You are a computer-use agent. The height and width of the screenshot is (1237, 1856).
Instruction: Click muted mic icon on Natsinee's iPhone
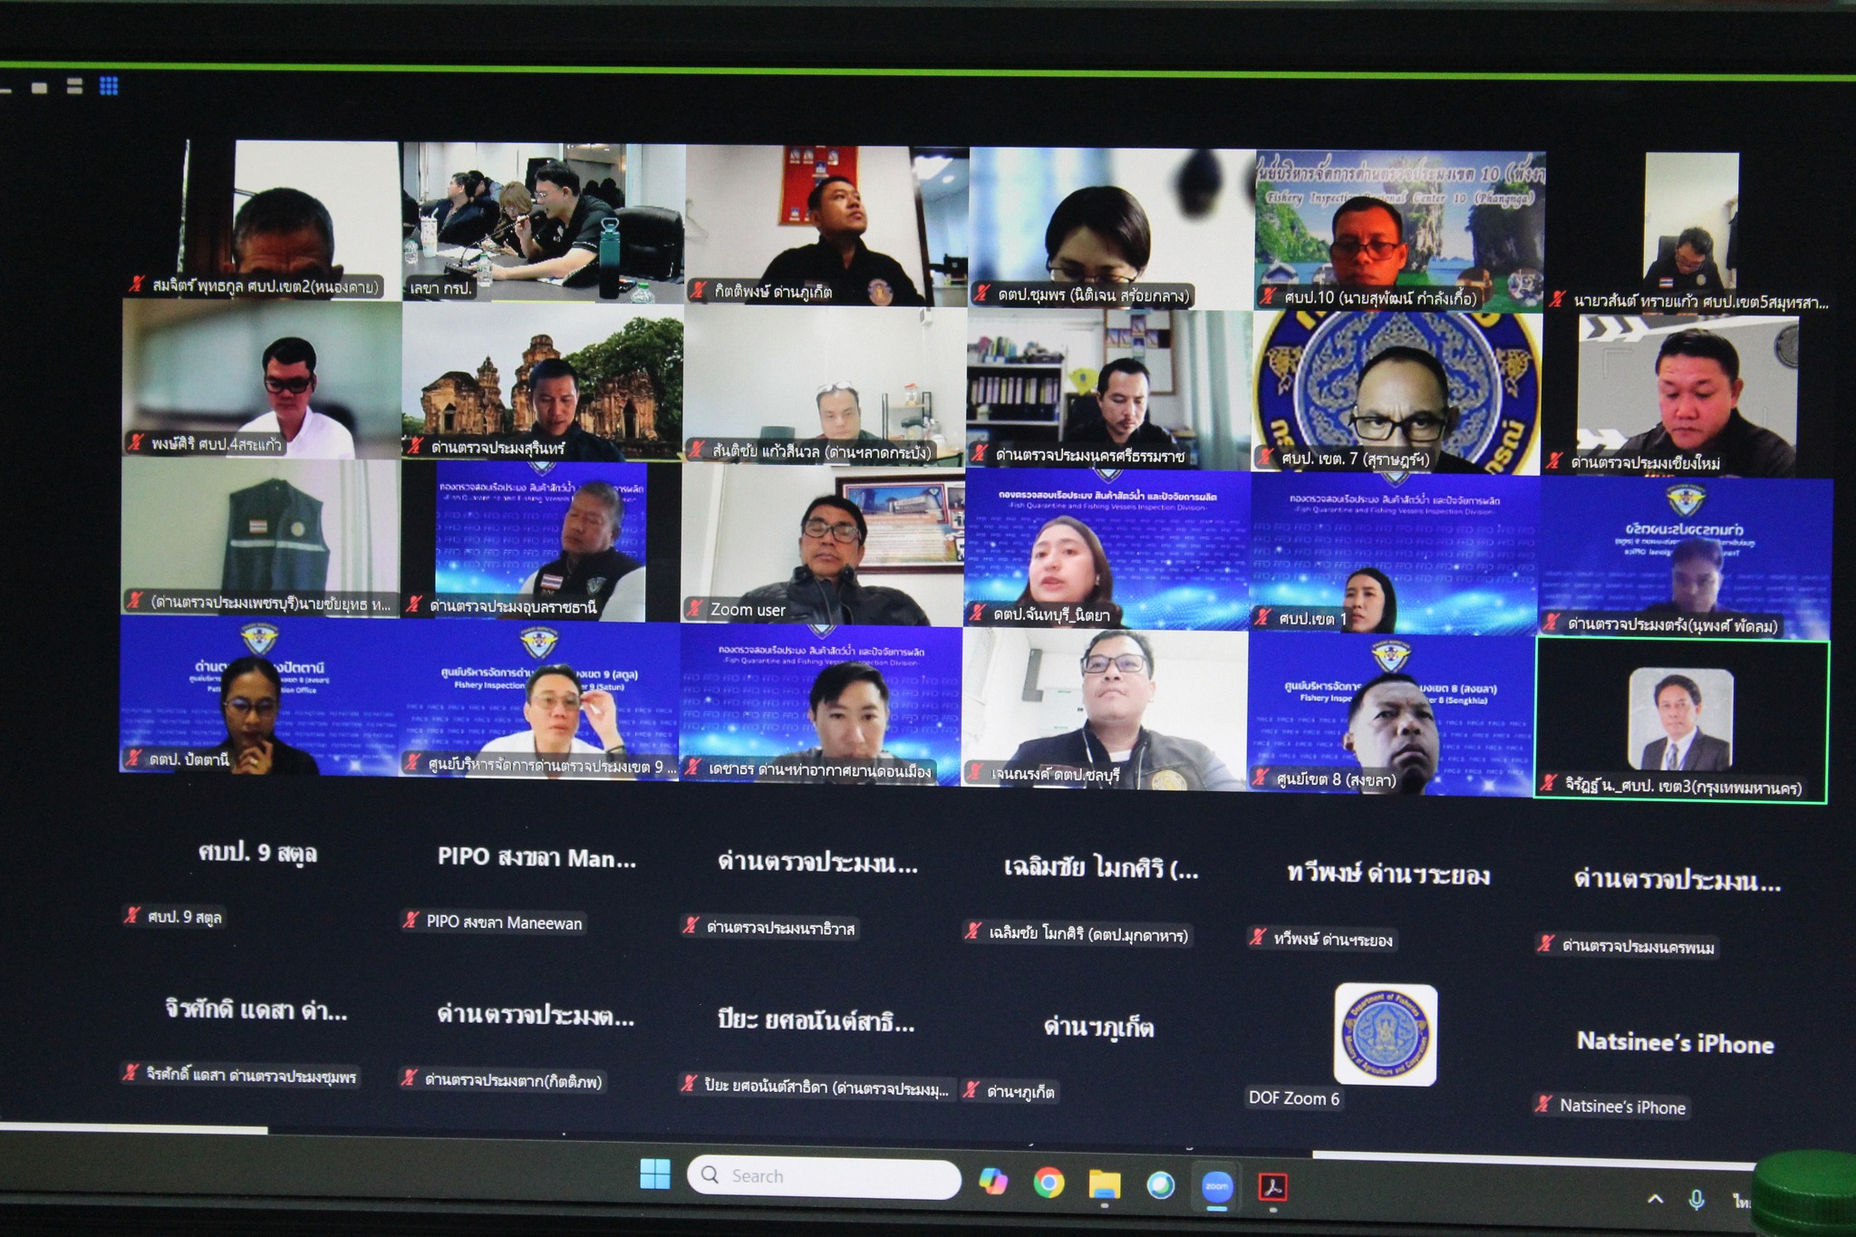click(x=1542, y=1104)
